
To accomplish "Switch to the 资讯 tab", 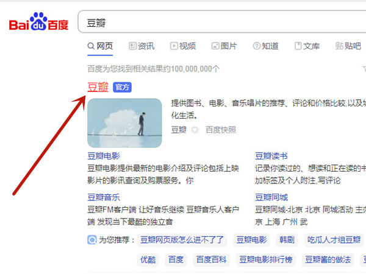I will tap(142, 46).
